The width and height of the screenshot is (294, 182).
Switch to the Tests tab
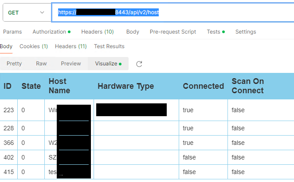pyautogui.click(x=216, y=32)
